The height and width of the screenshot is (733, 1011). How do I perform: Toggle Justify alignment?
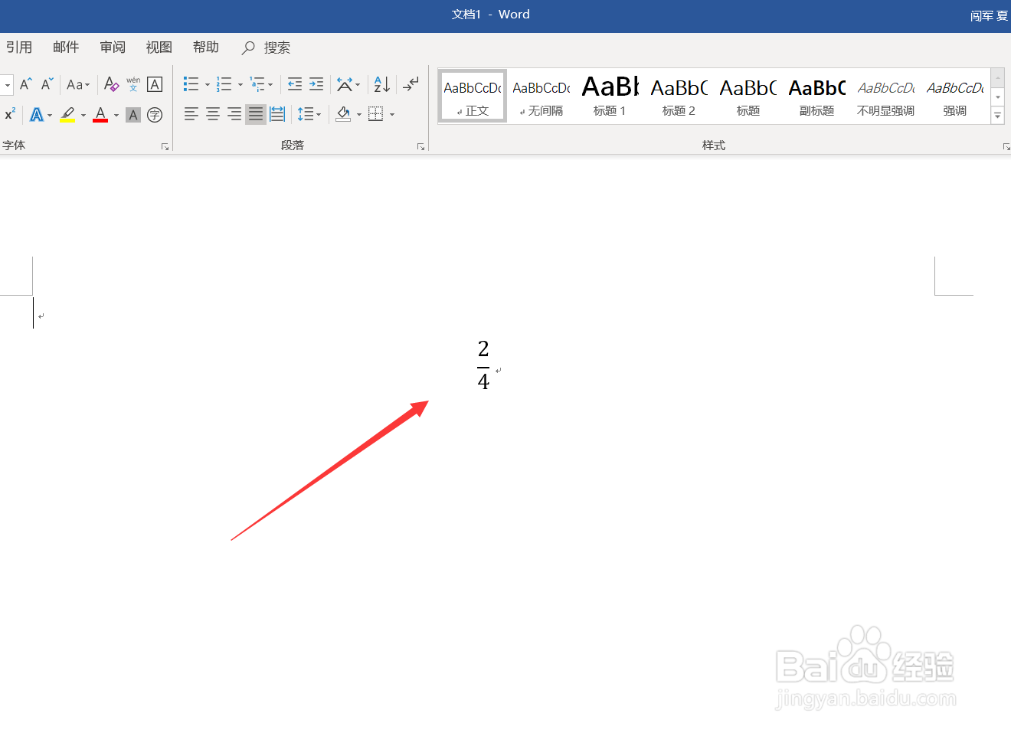click(256, 114)
